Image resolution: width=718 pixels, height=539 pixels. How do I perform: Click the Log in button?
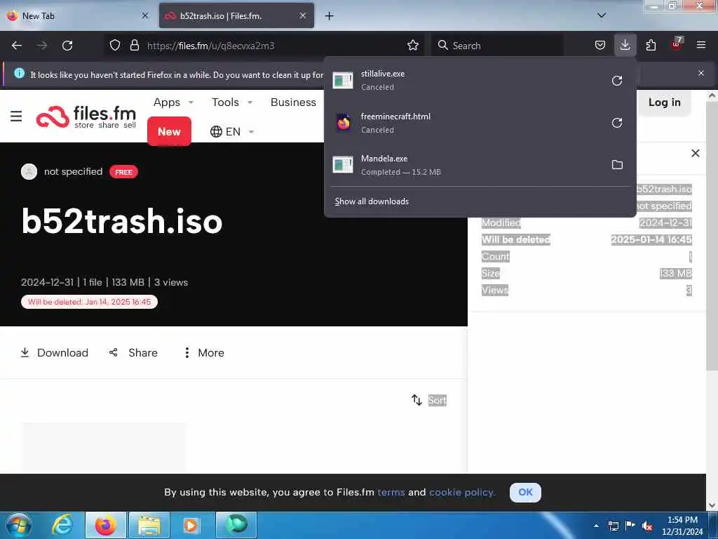click(665, 102)
